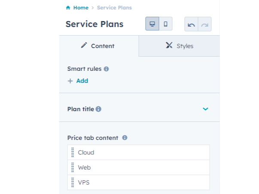The width and height of the screenshot is (259, 194).
Task: Click the undo arrow button
Action: [x=192, y=24]
